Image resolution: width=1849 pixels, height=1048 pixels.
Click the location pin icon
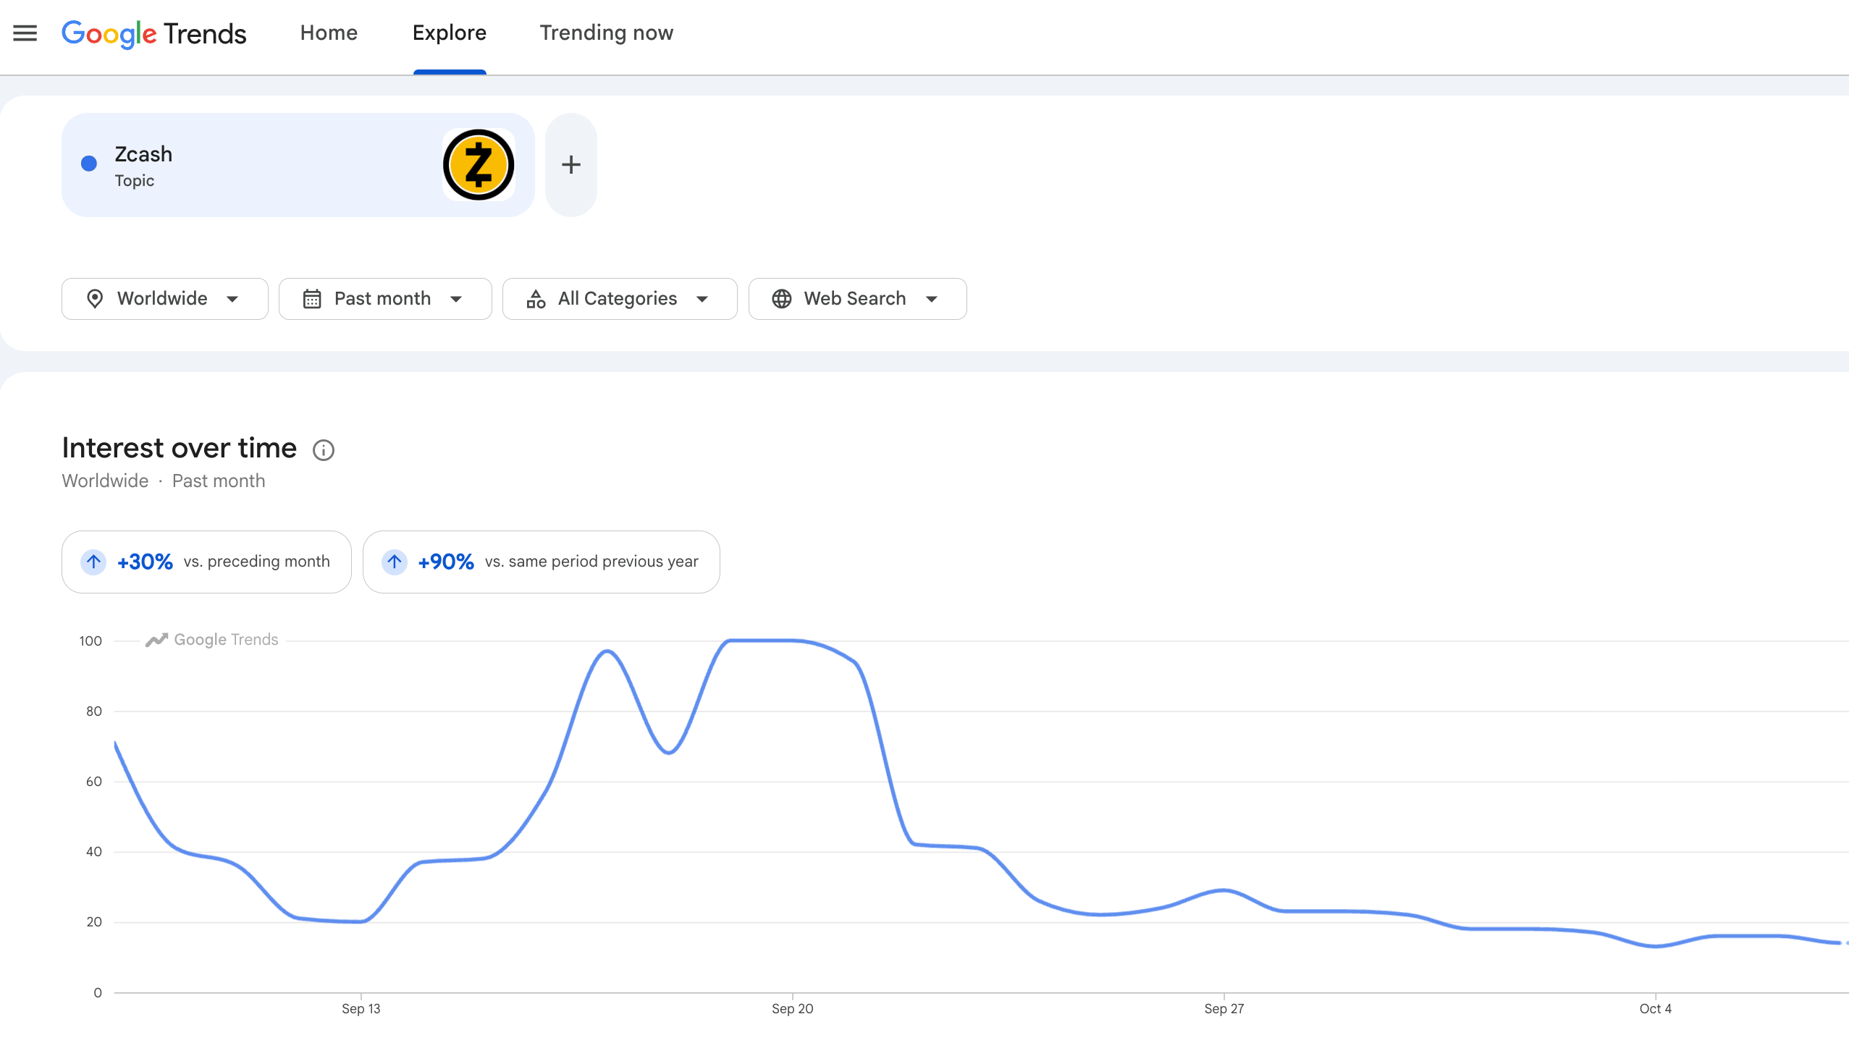[95, 299]
